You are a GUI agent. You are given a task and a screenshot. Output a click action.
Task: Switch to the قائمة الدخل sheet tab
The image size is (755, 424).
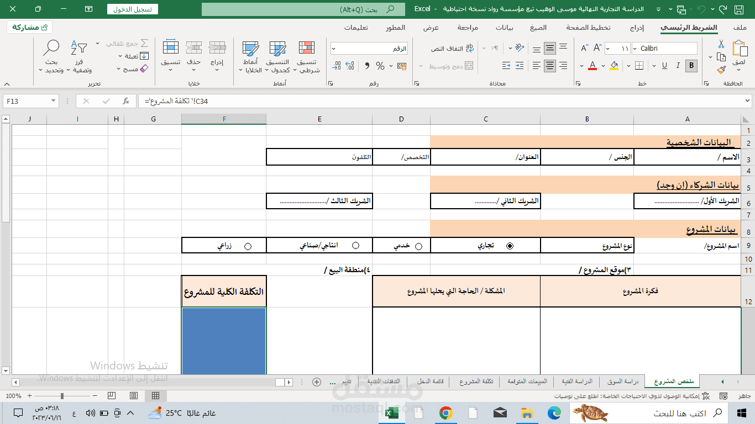(x=431, y=381)
